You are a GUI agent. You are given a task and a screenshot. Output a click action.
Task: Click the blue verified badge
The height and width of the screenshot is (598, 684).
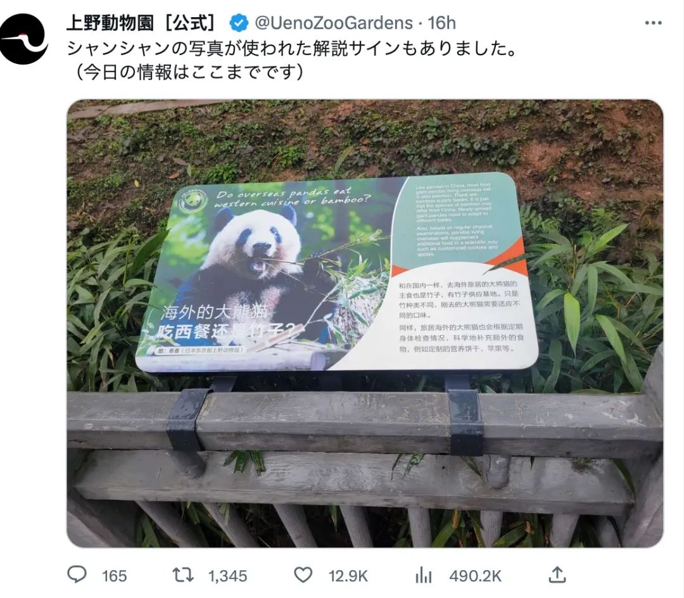(239, 23)
